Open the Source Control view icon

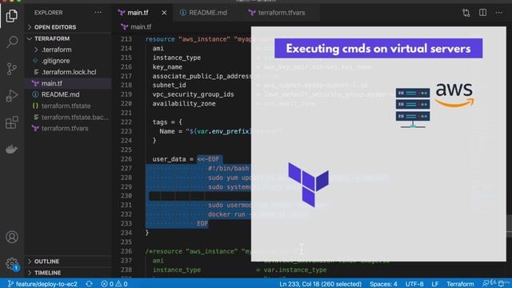12,69
